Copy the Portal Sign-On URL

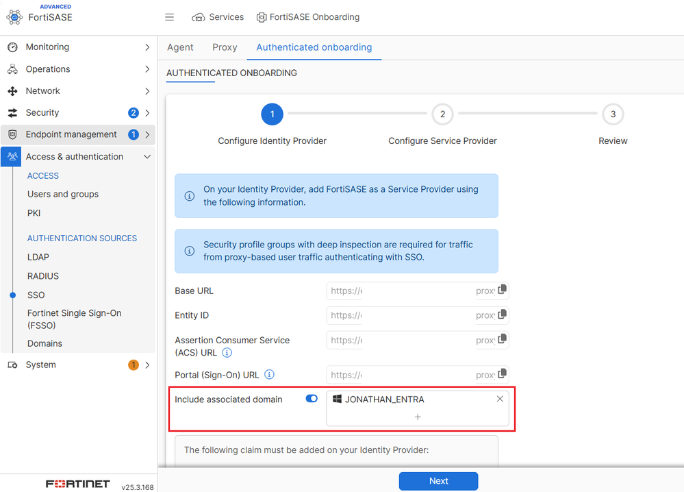tap(502, 374)
